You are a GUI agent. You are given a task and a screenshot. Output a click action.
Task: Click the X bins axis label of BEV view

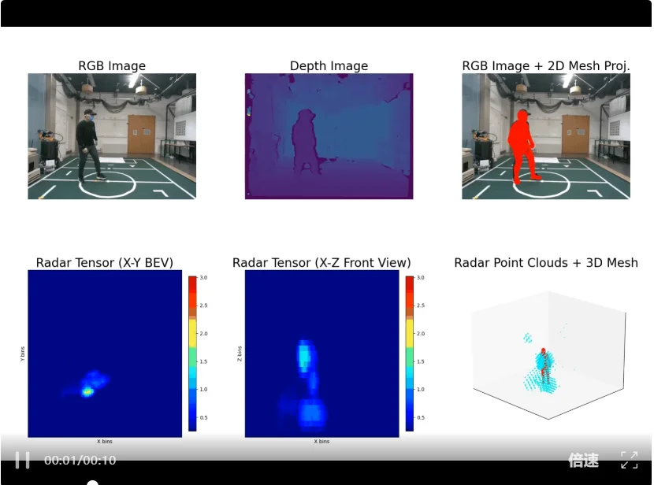pyautogui.click(x=106, y=441)
